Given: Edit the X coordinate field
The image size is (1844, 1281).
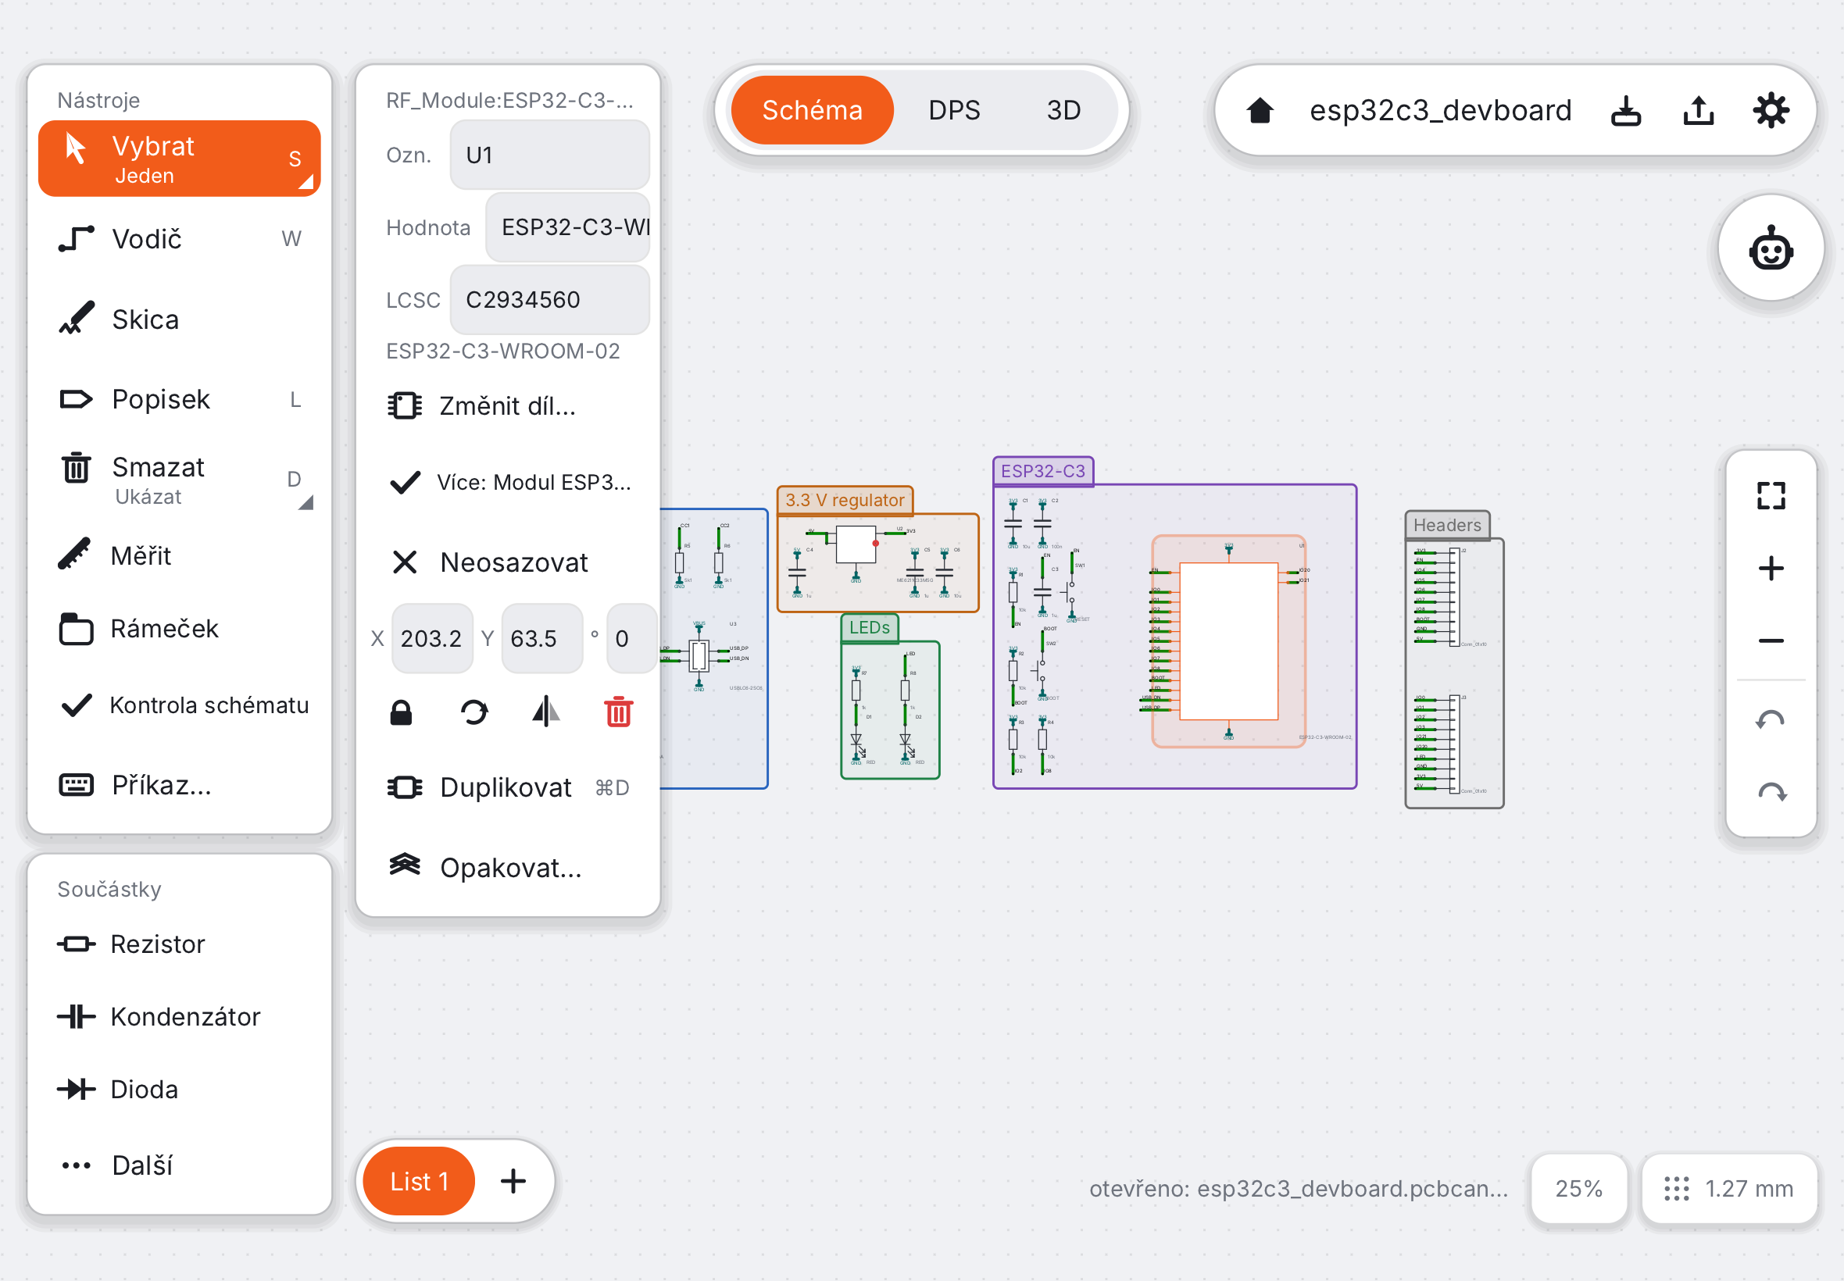Looking at the screenshot, I should [432, 638].
